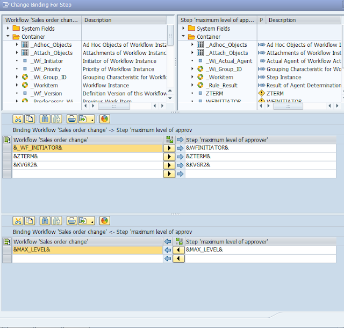Click Copy icon in upper binding toolbar
Screen dimensions: 344x328
click(30, 119)
